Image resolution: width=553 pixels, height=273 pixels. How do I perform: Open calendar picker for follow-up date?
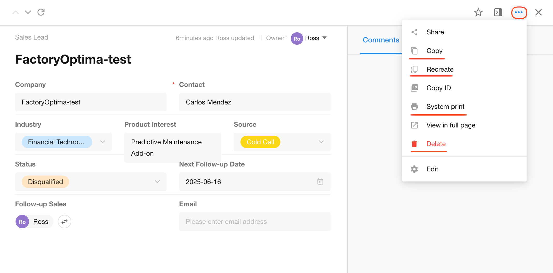point(320,182)
